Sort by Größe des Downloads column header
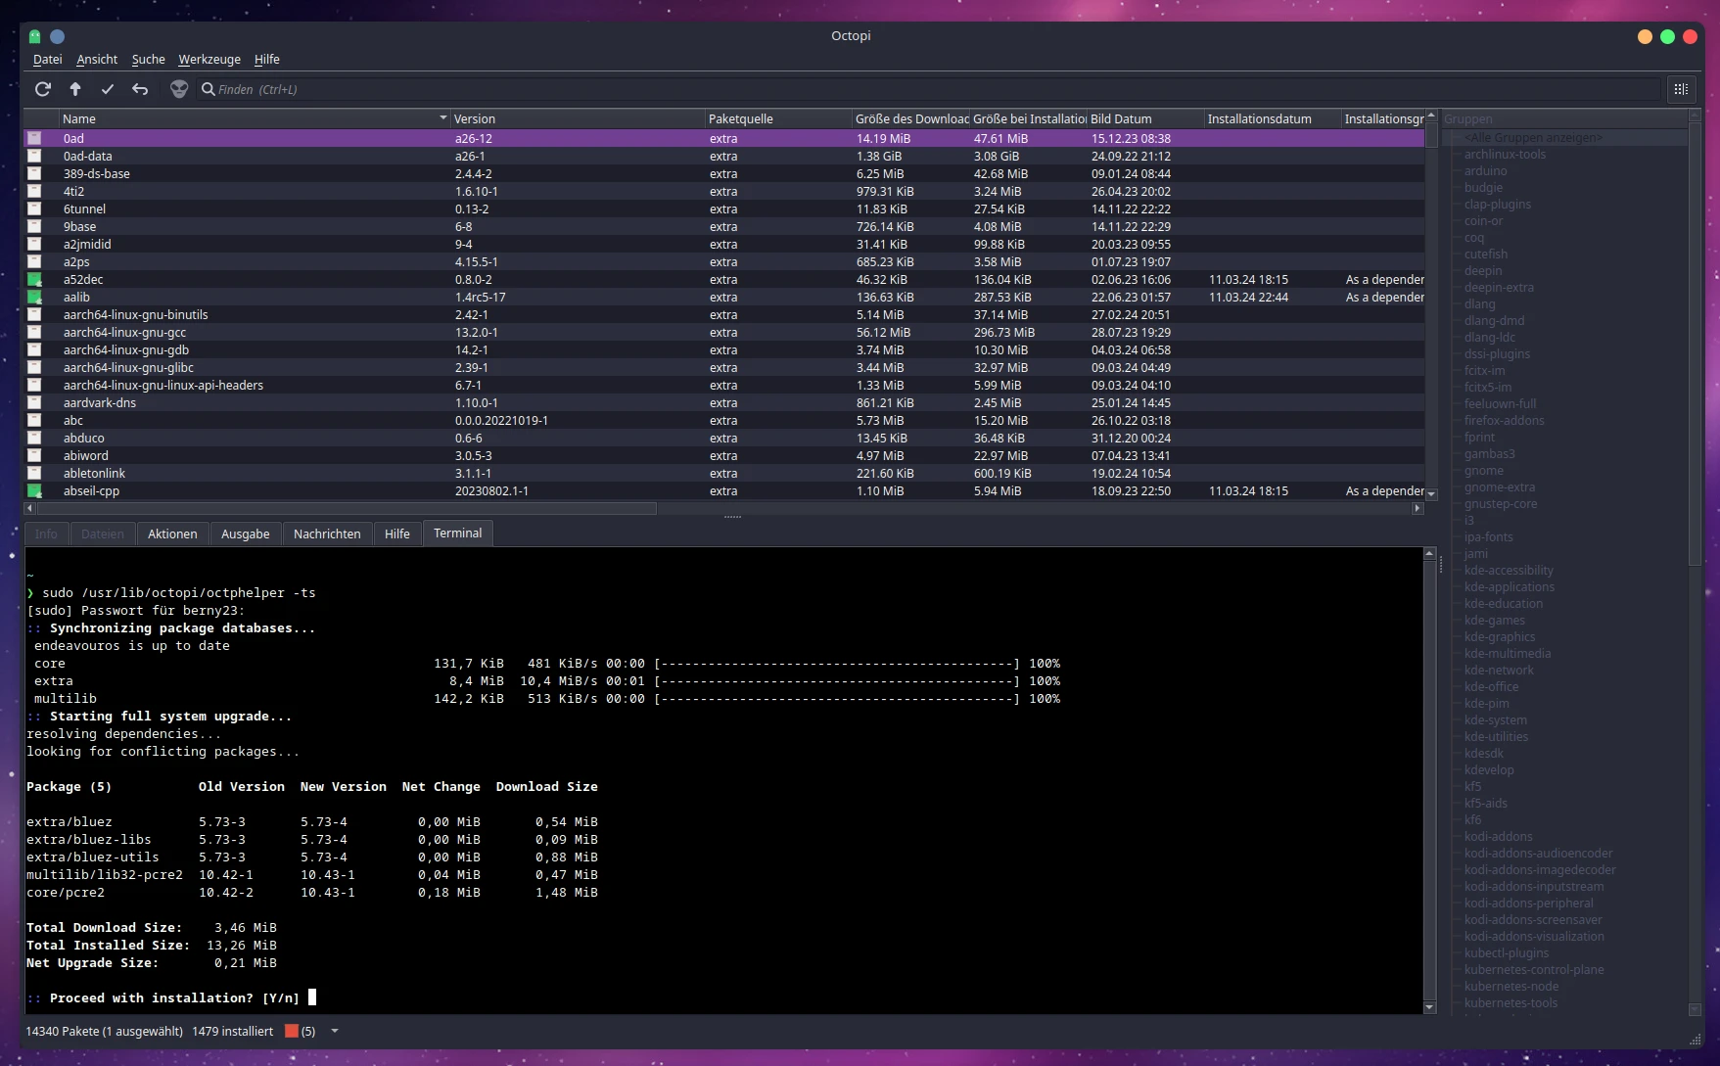The height and width of the screenshot is (1066, 1720). pos(910,119)
